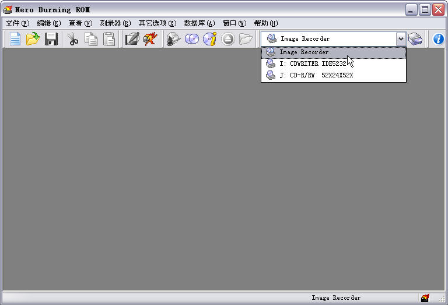The height and width of the screenshot is (305, 448).
Task: Eject the disc with the eject icon
Action: [x=228, y=39]
